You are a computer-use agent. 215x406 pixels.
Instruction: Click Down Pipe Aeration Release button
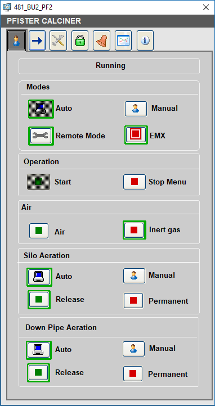[38, 373]
